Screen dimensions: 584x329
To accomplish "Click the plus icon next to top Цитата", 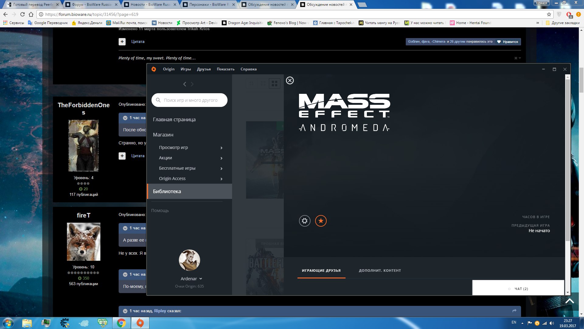I will (122, 42).
